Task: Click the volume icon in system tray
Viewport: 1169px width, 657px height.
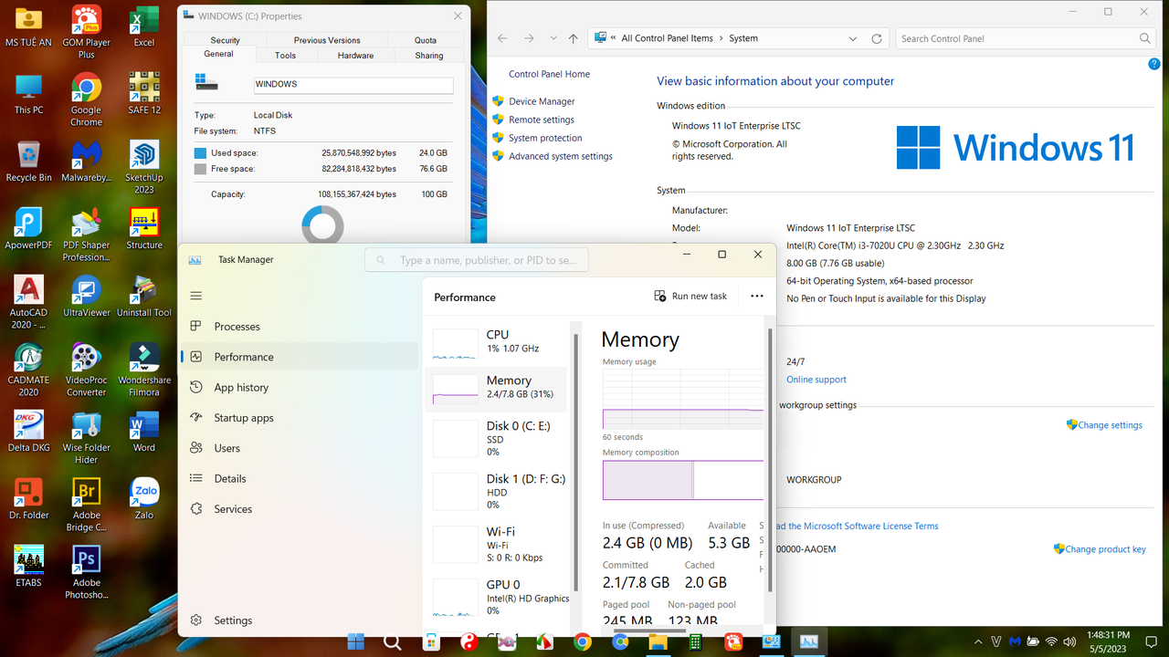Action: point(1070,641)
